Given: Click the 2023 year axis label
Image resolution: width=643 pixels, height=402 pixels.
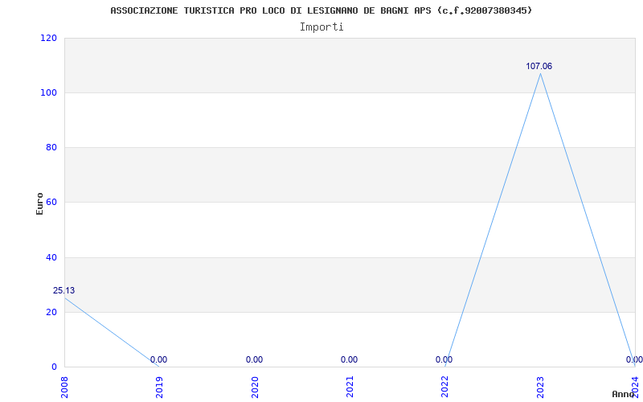Looking at the screenshot, I should [x=539, y=387].
